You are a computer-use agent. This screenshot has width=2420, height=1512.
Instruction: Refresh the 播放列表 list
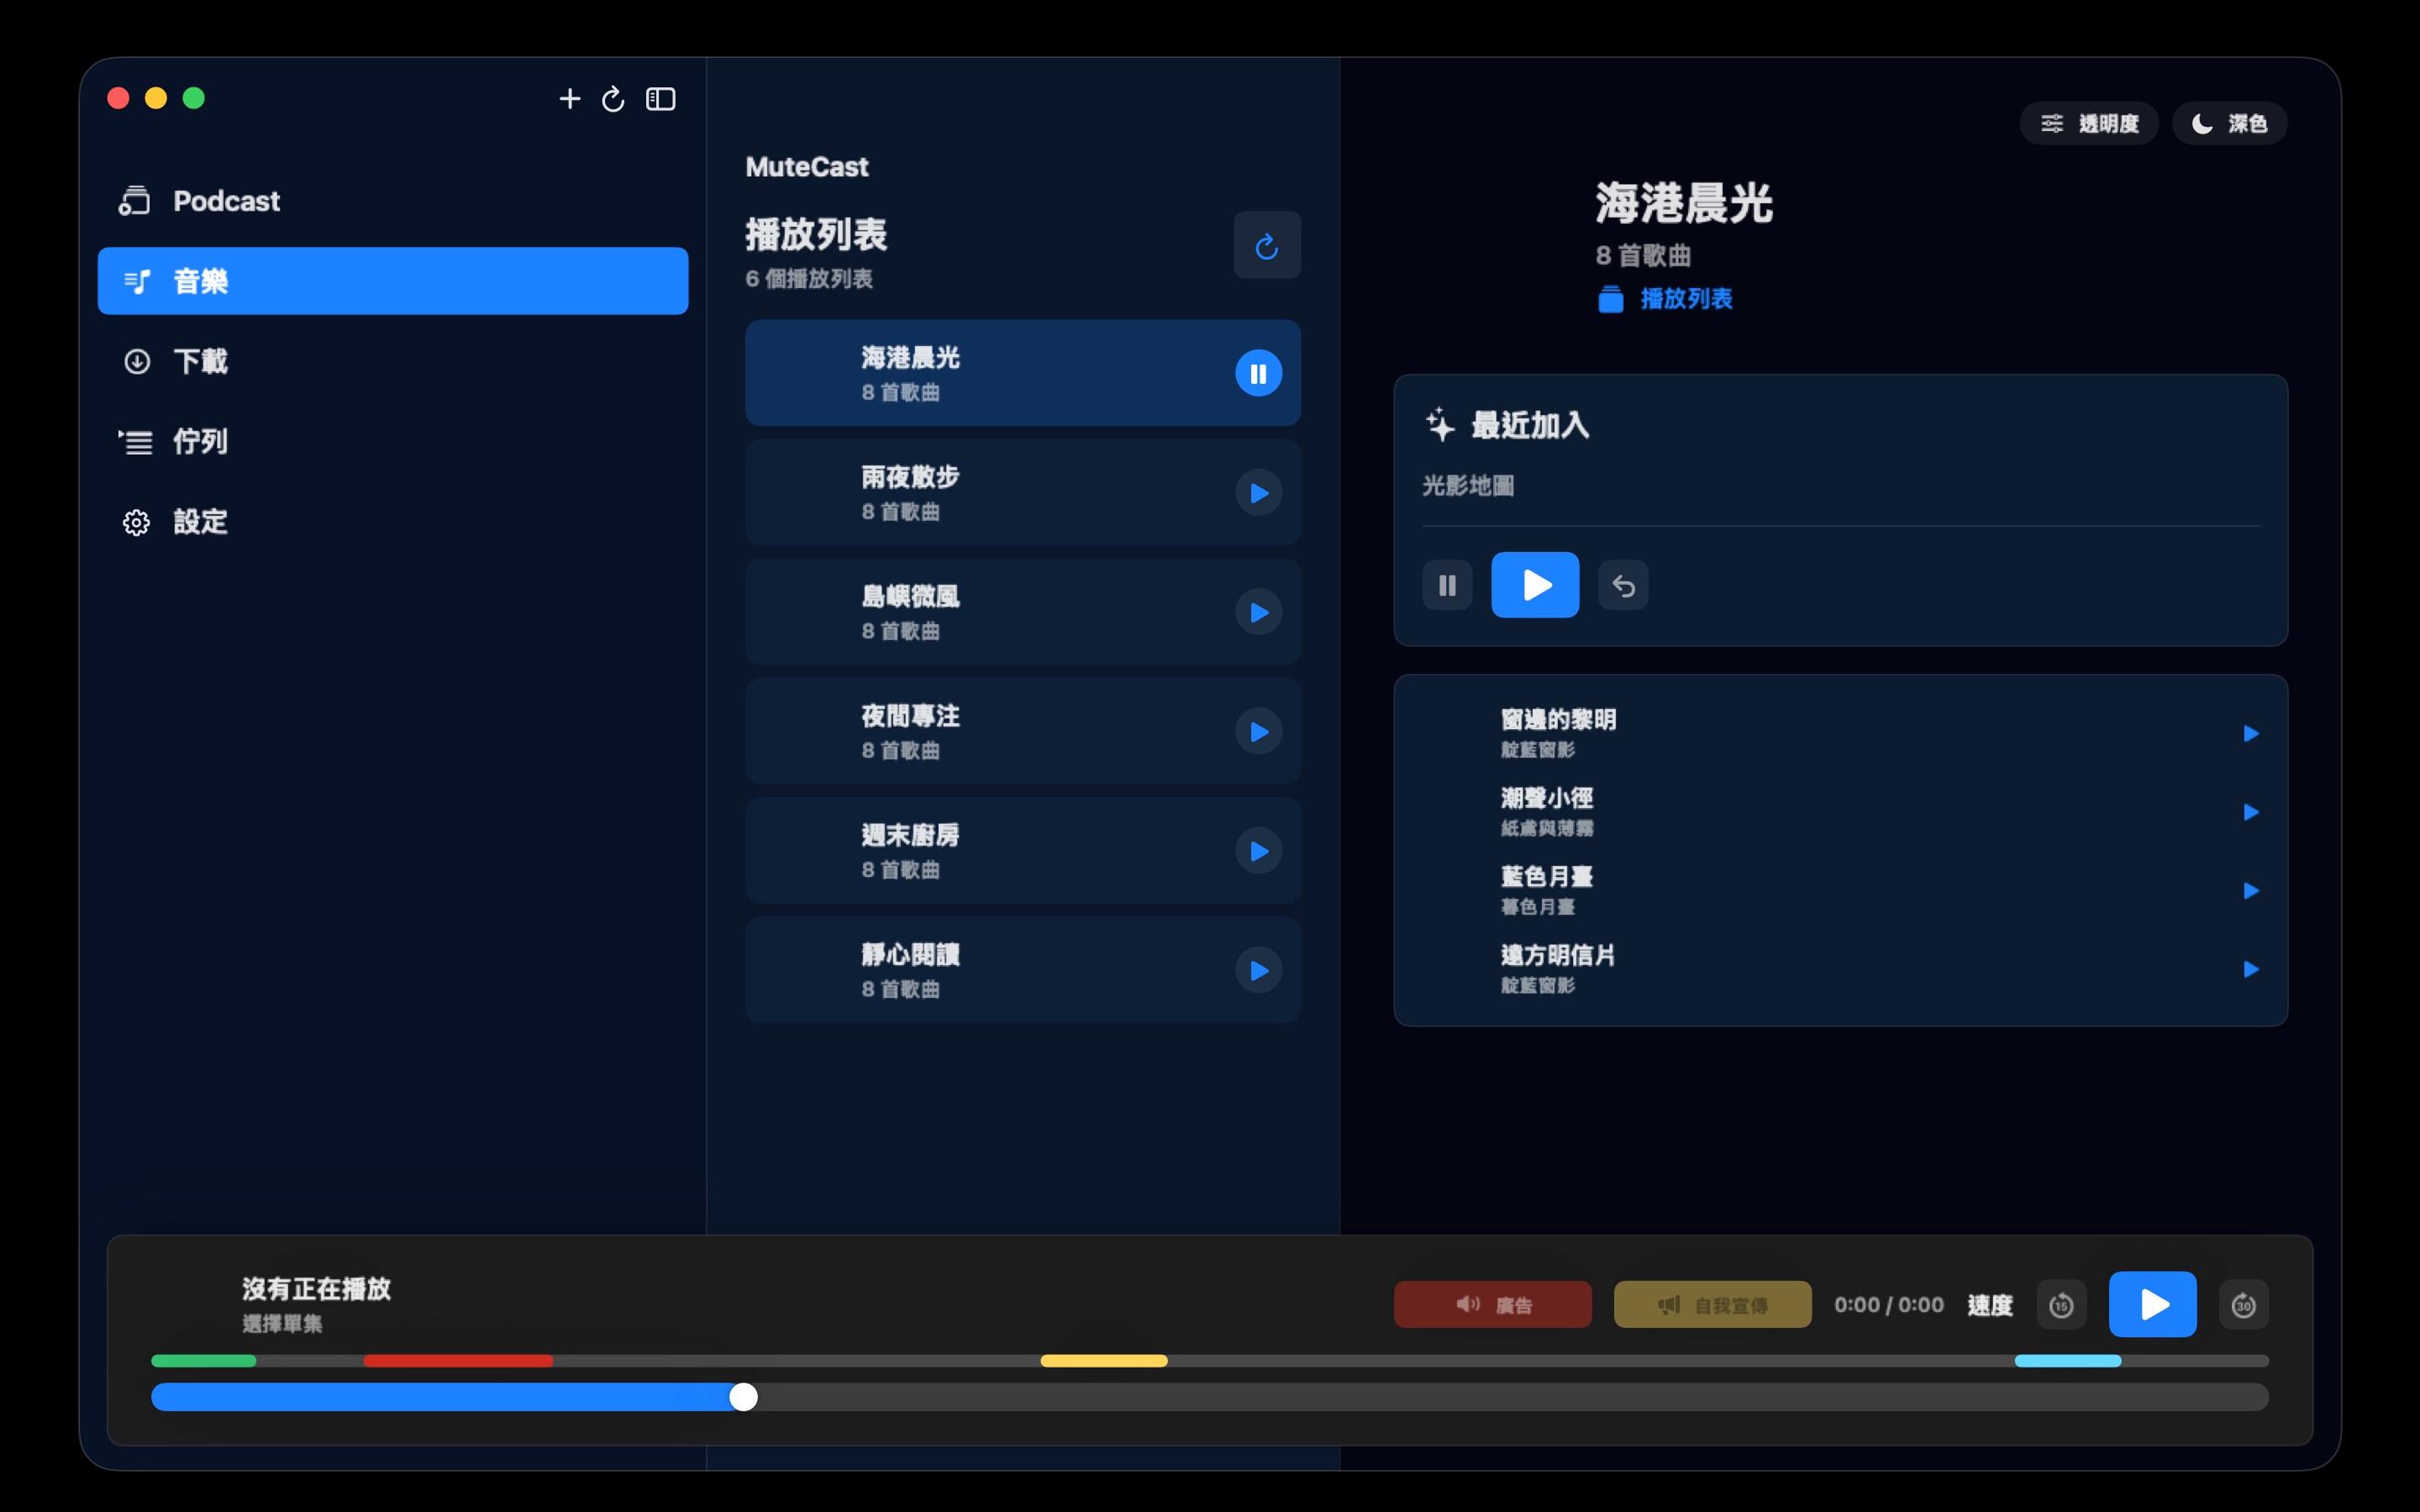[1267, 245]
